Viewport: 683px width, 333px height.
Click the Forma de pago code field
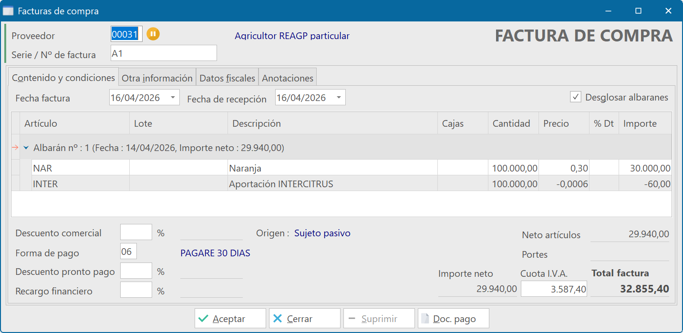[128, 252]
